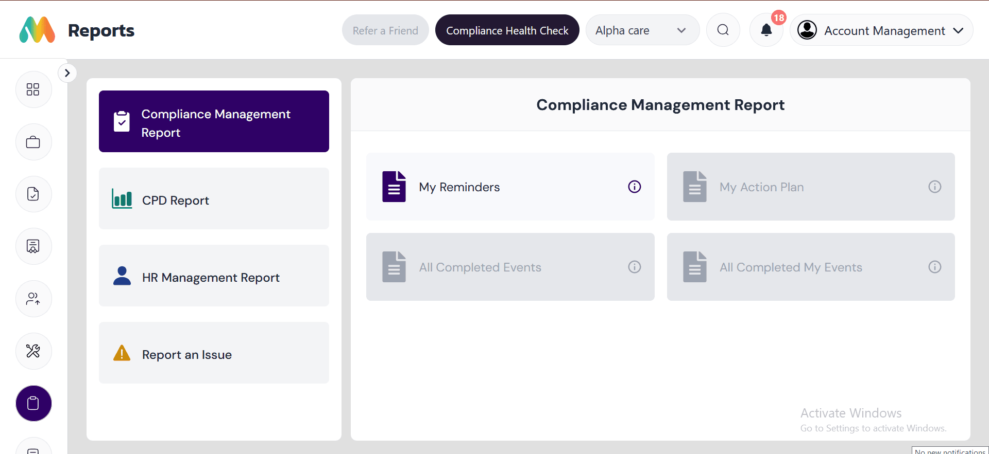Image resolution: width=989 pixels, height=454 pixels.
Task: Expand the sidebar with chevron arrow
Action: (67, 73)
